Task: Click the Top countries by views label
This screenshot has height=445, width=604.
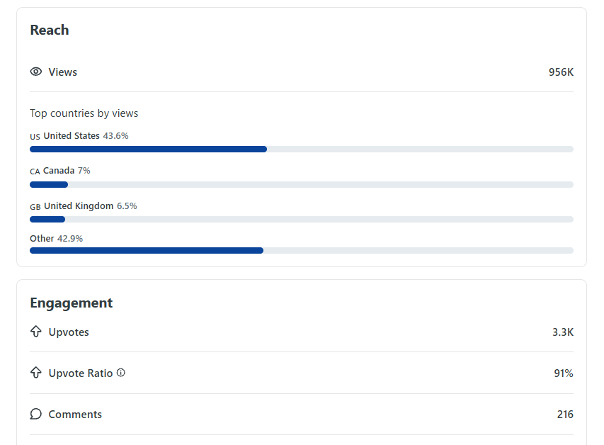Action: [84, 113]
